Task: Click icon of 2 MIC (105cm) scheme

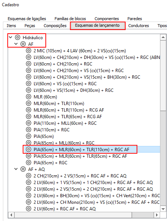Action: pyautogui.click(x=29, y=50)
